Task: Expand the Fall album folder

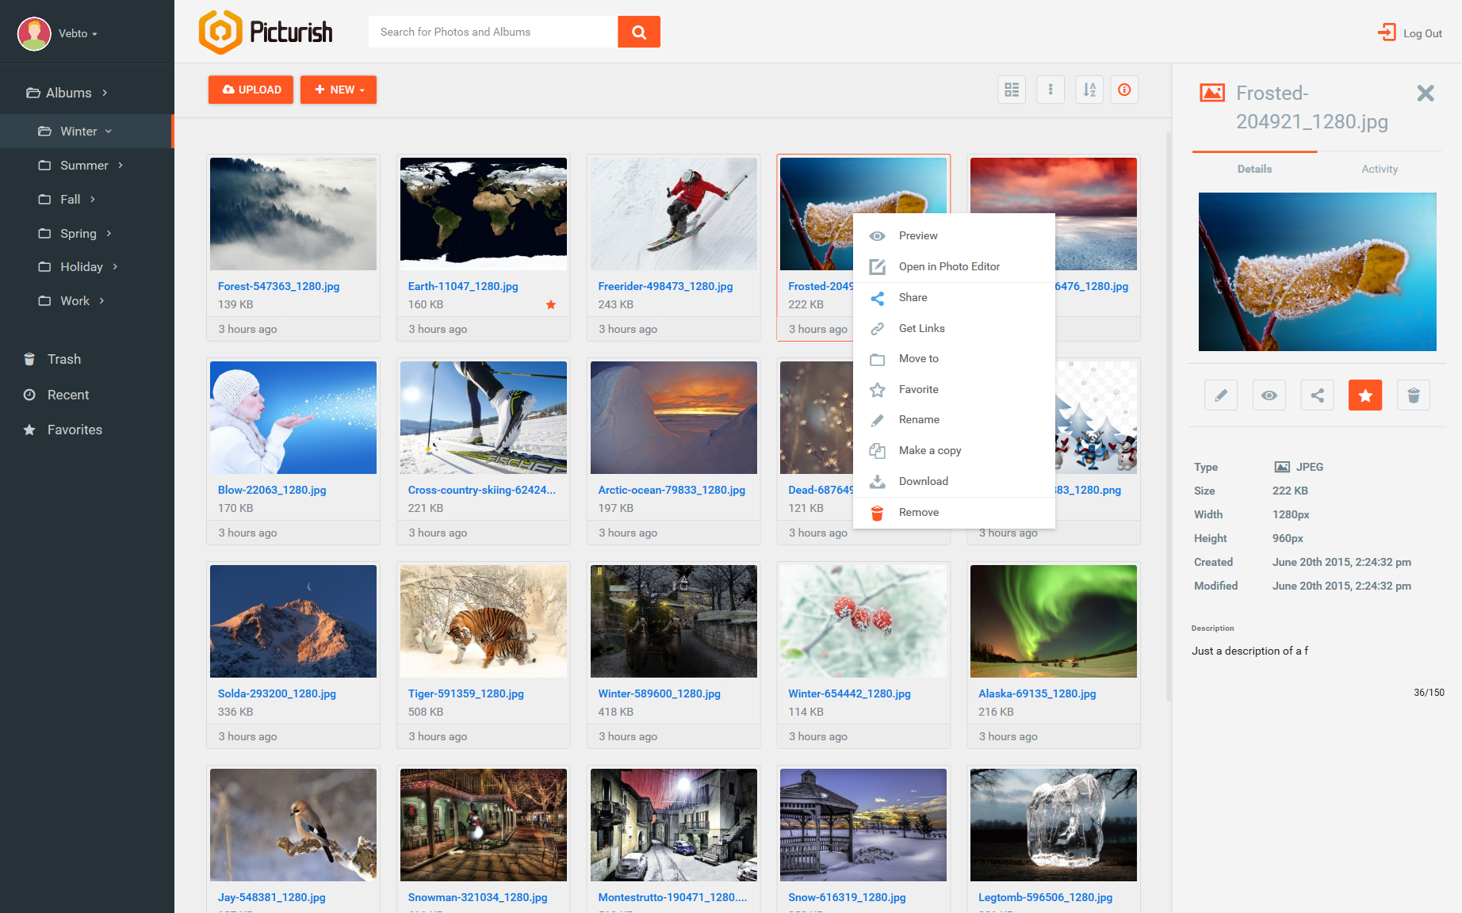Action: pyautogui.click(x=93, y=199)
